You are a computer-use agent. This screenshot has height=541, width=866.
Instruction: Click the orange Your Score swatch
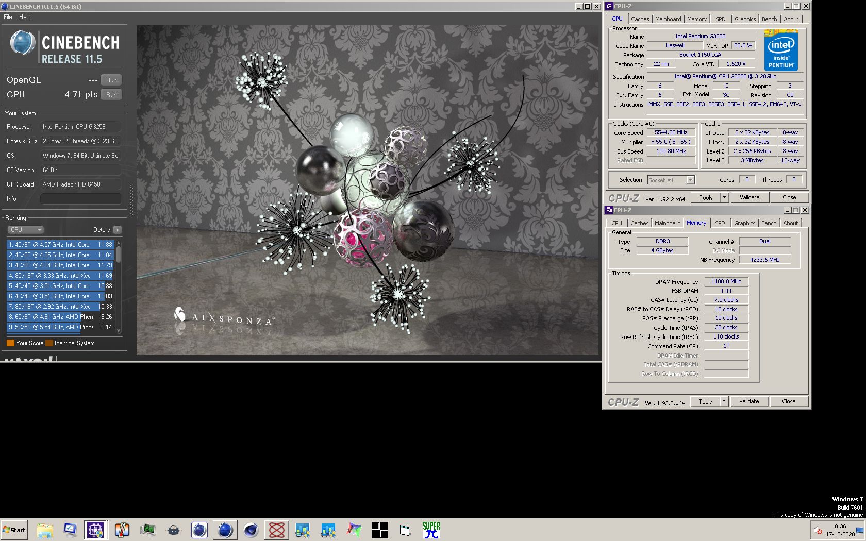10,343
